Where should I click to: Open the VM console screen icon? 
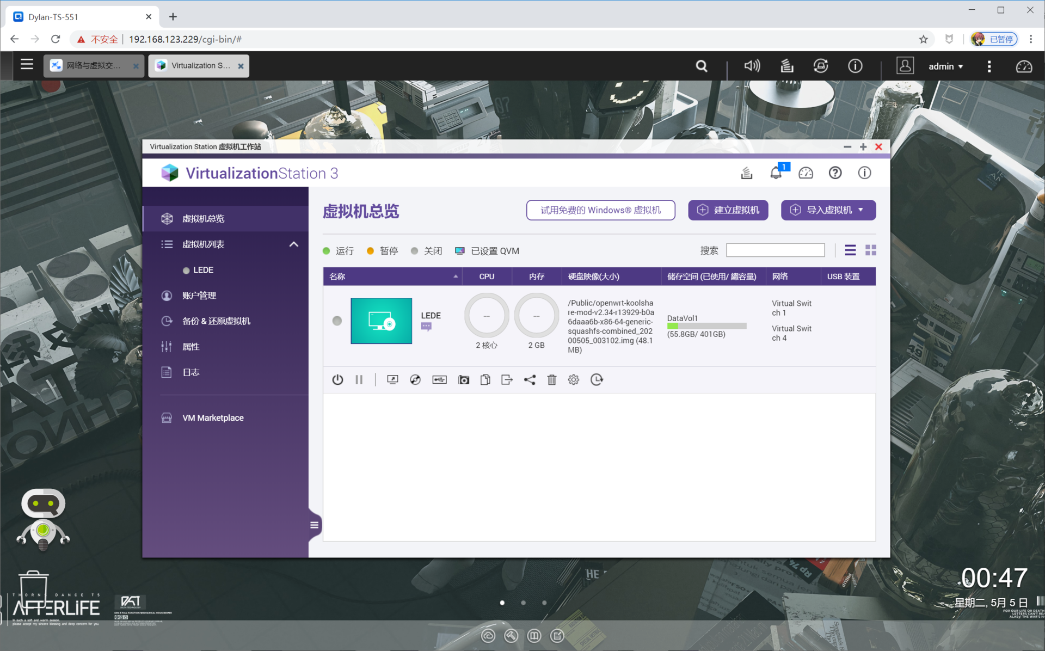(392, 380)
